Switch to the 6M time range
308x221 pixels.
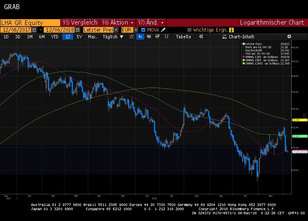click(x=42, y=37)
